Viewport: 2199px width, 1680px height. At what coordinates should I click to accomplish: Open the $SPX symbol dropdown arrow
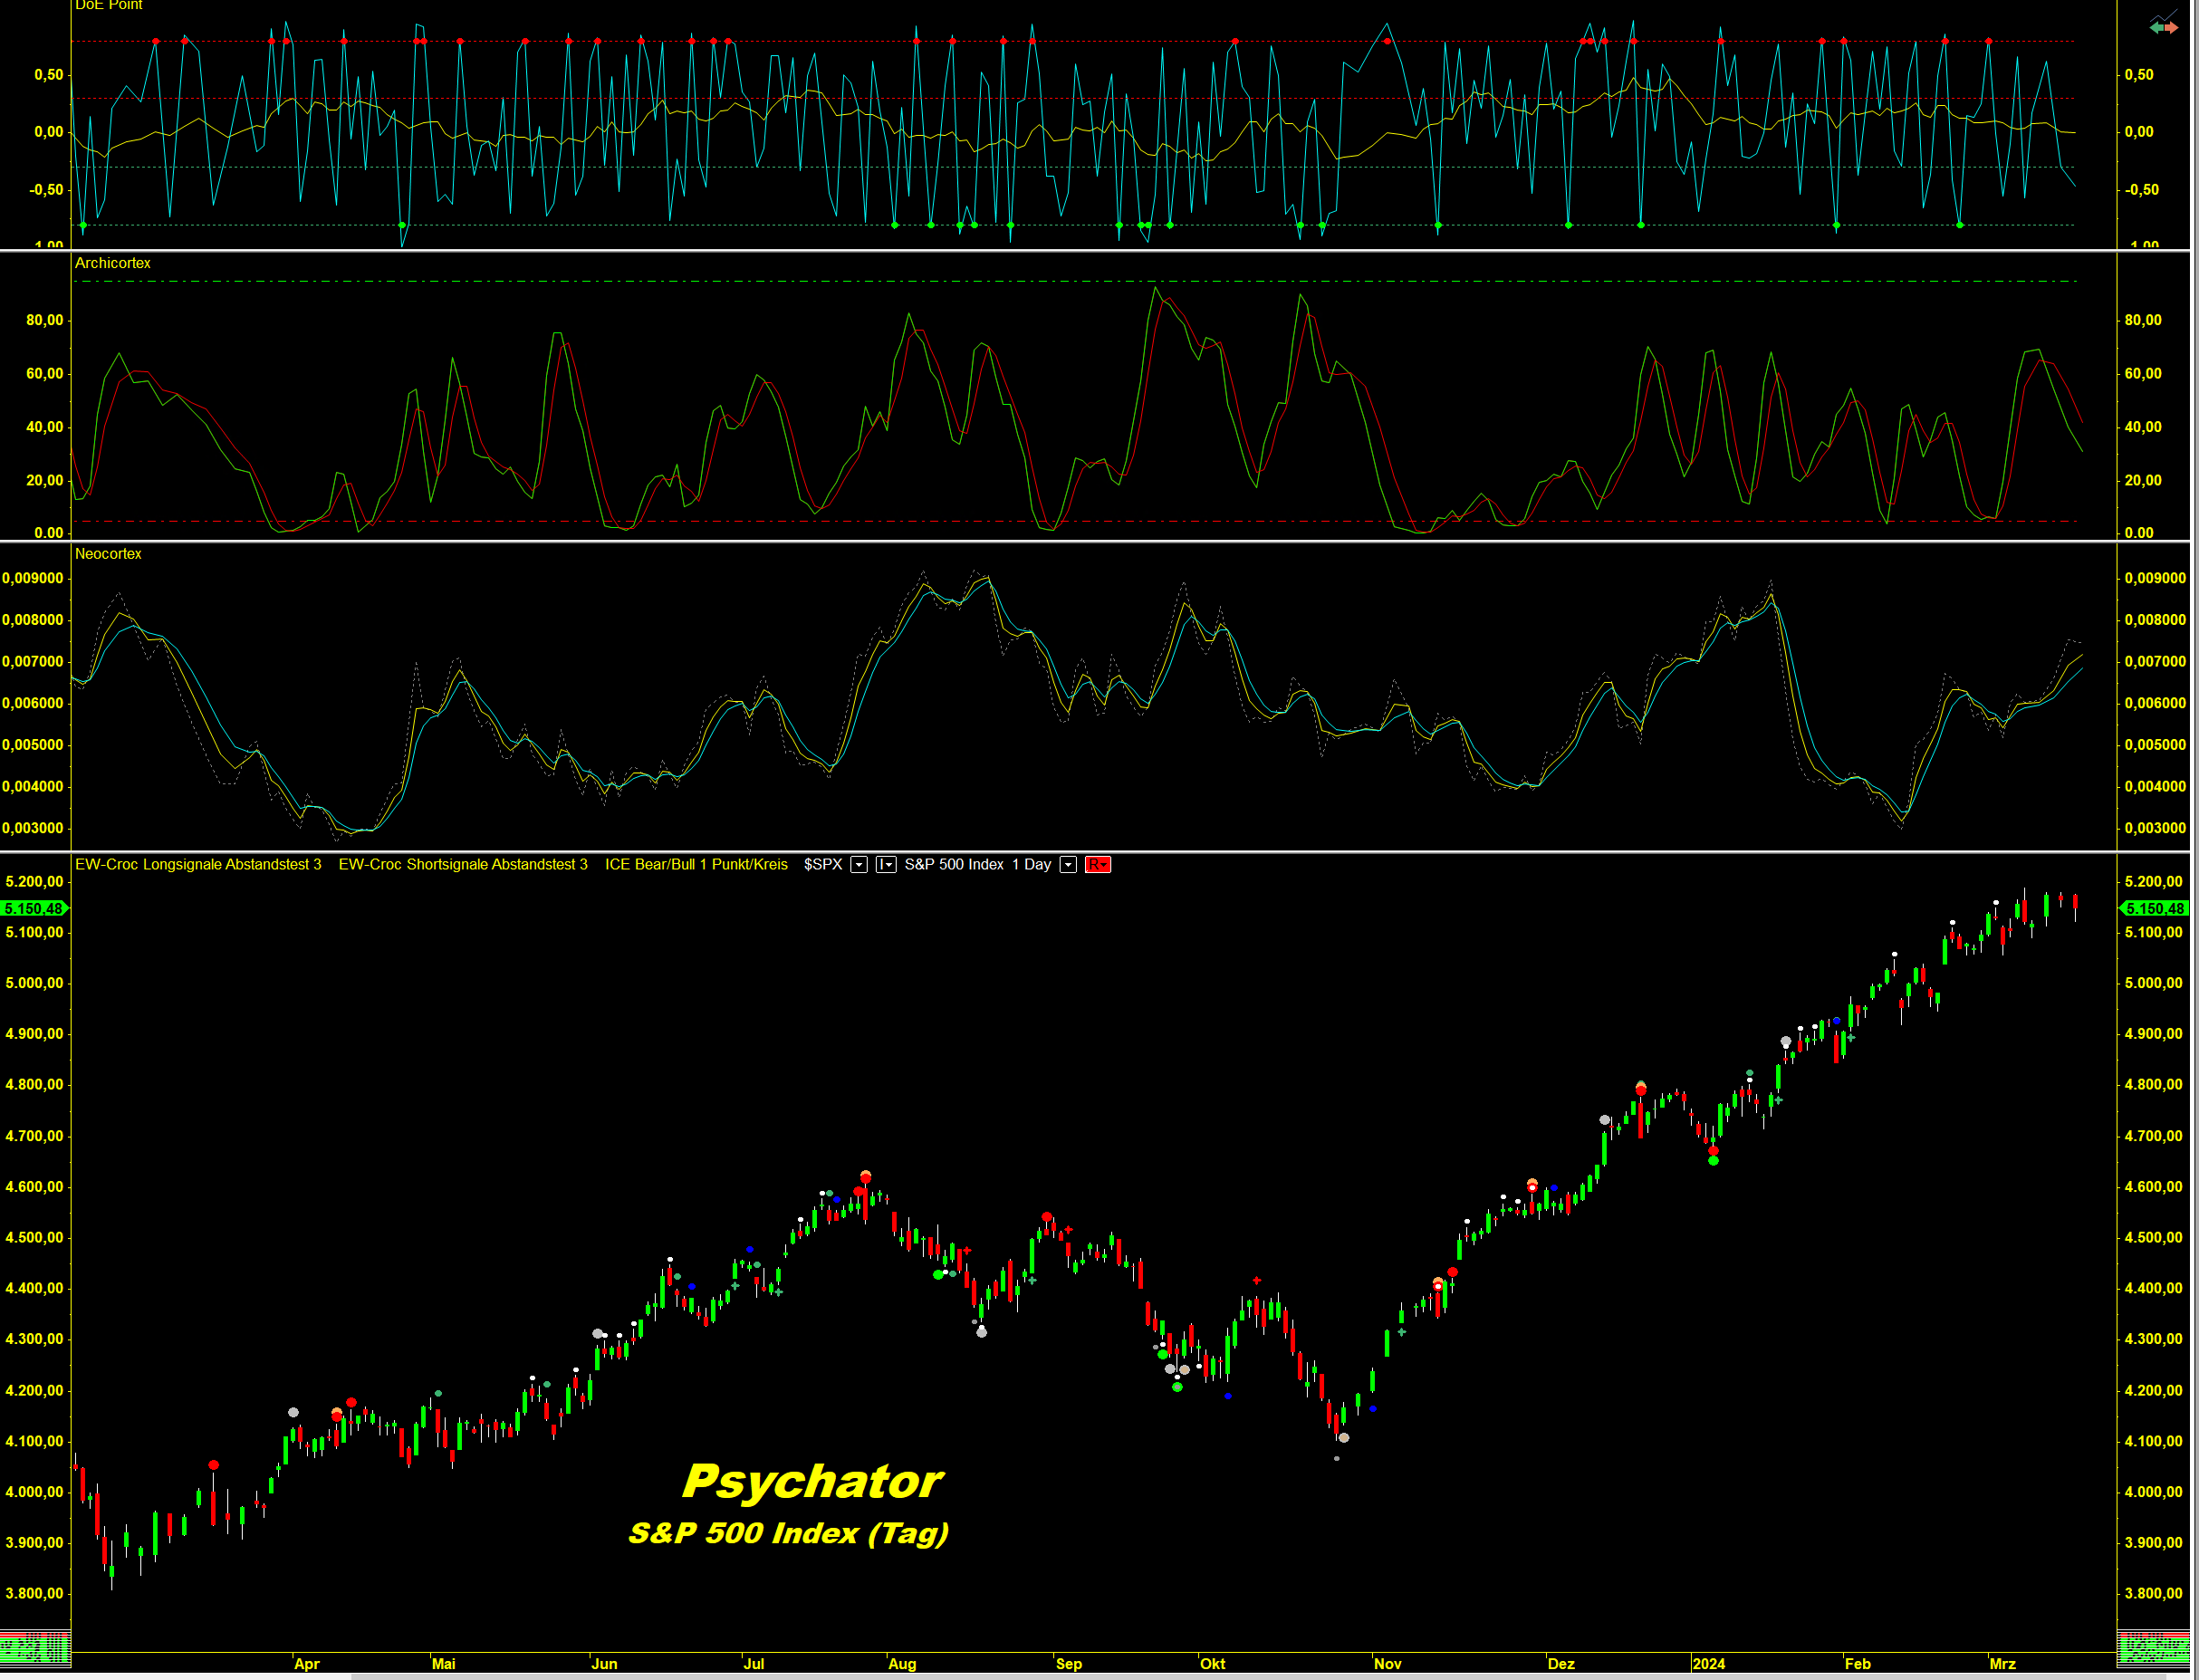[858, 865]
